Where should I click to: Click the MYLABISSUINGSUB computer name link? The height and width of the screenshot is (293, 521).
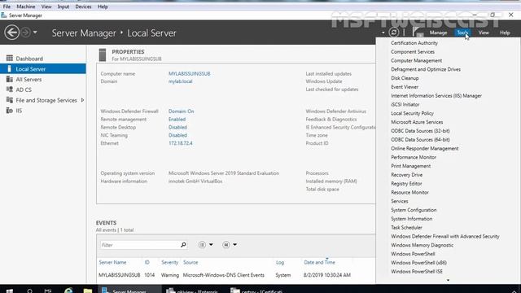pyautogui.click(x=189, y=73)
